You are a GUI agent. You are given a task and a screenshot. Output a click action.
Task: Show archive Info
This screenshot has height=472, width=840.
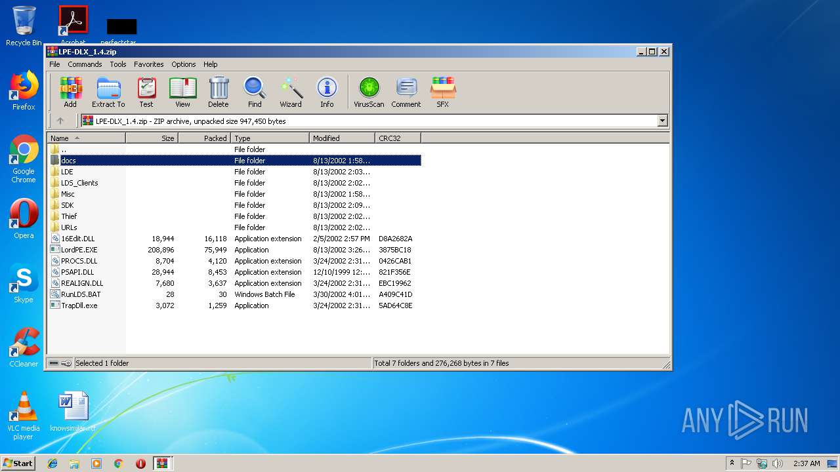click(327, 92)
